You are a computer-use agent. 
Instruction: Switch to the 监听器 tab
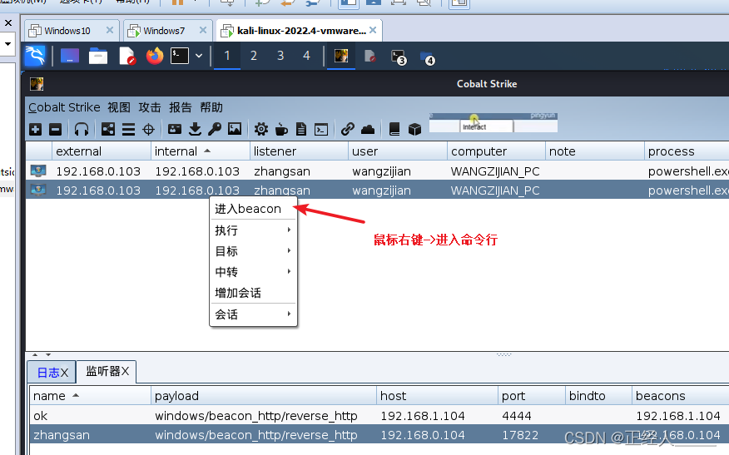pos(107,371)
